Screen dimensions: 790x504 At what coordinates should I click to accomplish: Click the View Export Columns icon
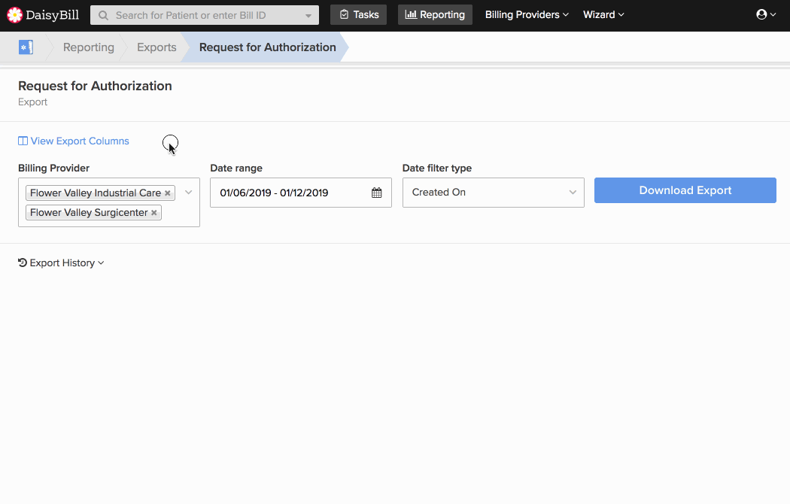tap(23, 141)
